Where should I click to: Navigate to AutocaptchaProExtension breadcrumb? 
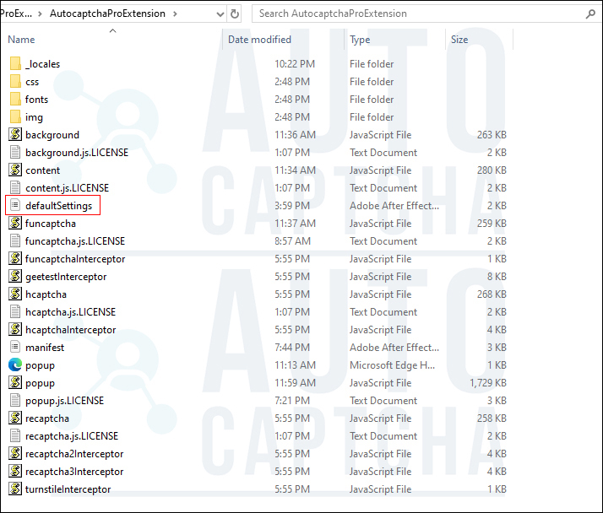point(108,13)
